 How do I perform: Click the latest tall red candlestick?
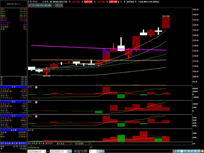[166, 23]
